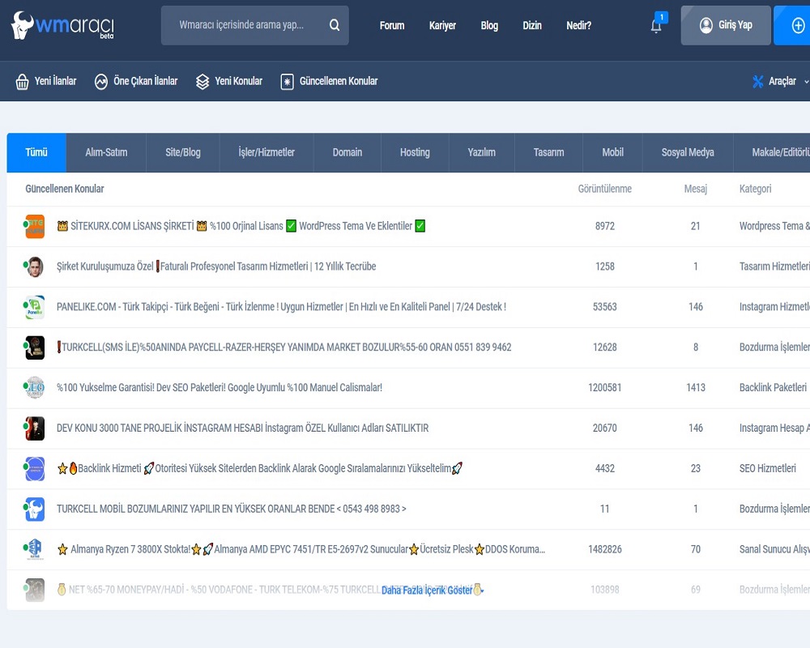
Task: Switch to the Domain tab
Action: click(x=347, y=152)
